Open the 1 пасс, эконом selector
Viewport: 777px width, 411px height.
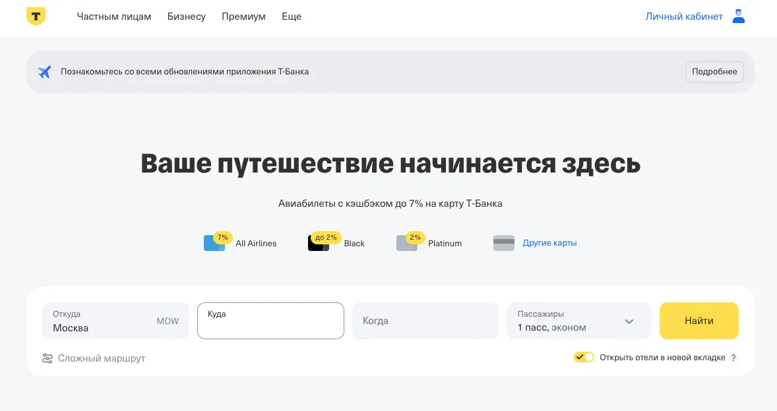point(578,321)
